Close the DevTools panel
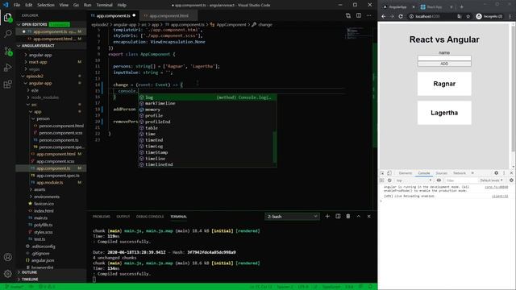The width and height of the screenshot is (516, 290). coord(511,173)
